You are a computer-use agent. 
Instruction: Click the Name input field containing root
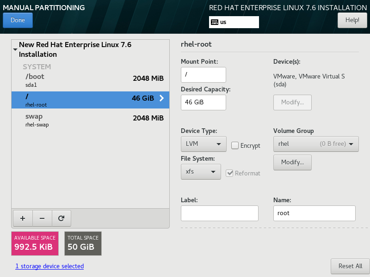coord(314,213)
